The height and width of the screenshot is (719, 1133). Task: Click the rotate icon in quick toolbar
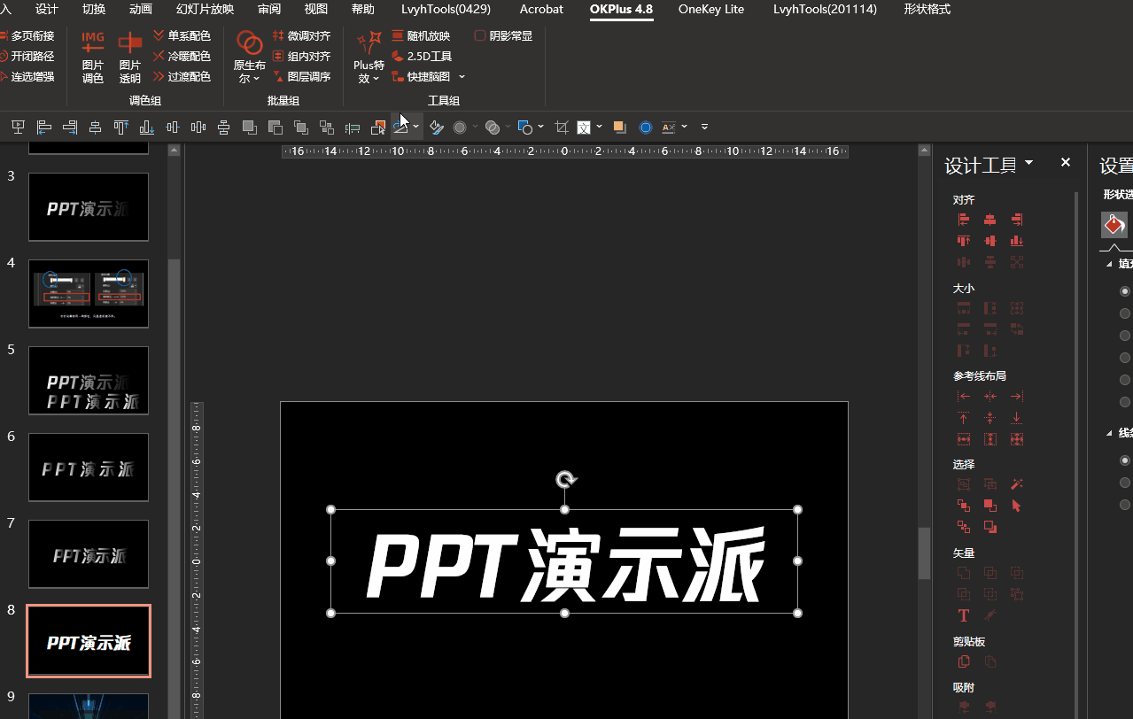400,128
